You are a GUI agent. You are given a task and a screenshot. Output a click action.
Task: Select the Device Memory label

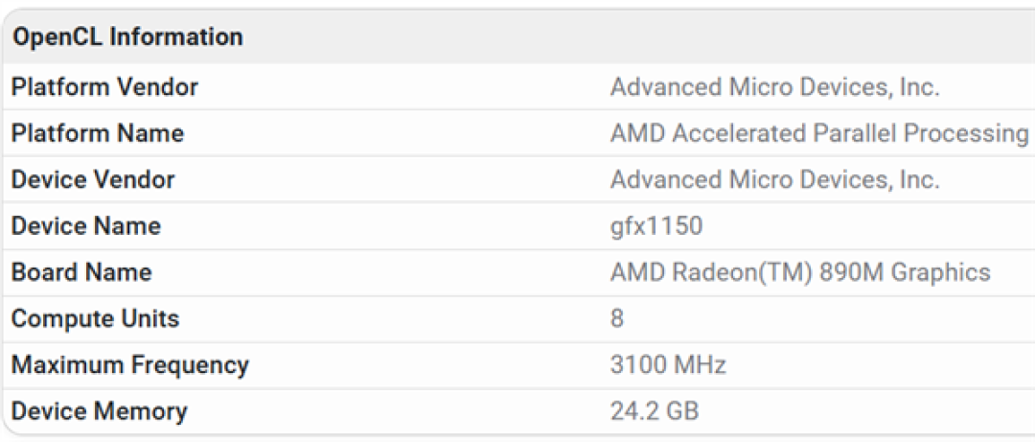point(99,411)
